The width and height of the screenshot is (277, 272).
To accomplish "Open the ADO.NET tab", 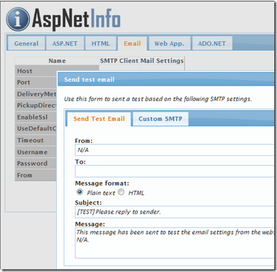I will [x=212, y=43].
